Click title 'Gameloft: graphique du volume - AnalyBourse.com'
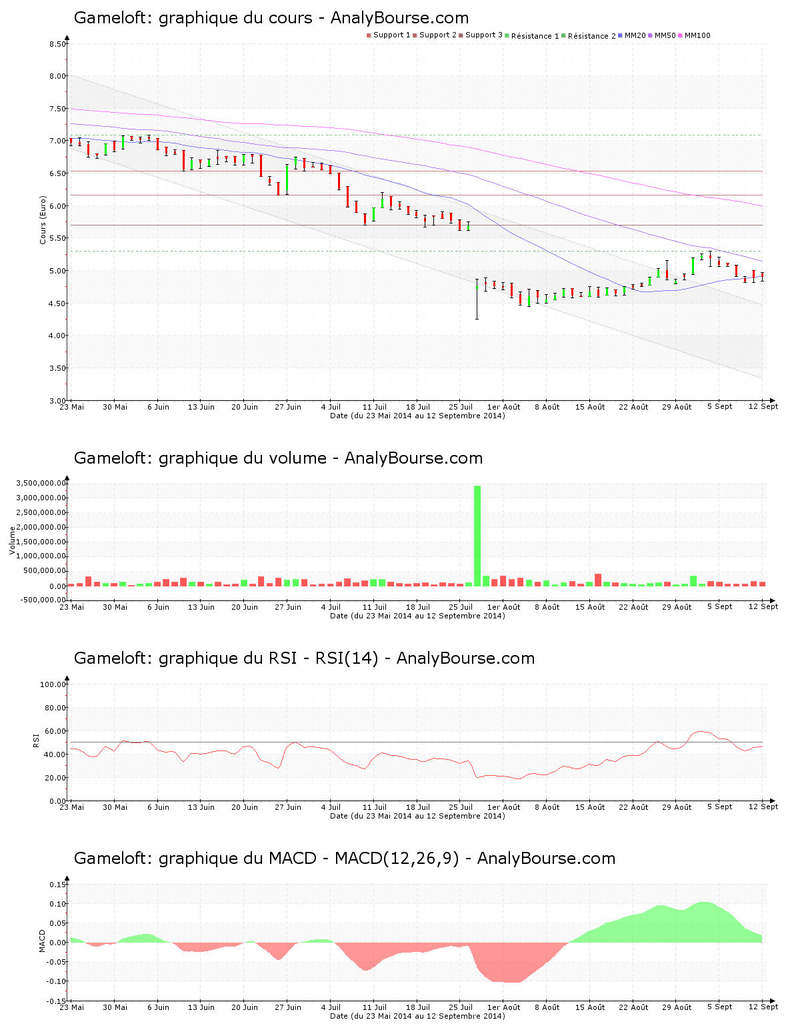The width and height of the screenshot is (800, 1034). coord(278,458)
